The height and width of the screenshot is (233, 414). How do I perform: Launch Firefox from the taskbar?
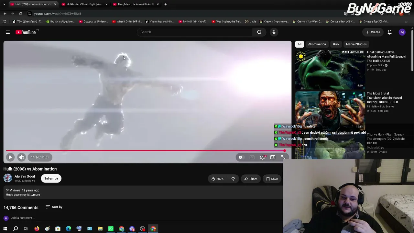pyautogui.click(x=37, y=229)
